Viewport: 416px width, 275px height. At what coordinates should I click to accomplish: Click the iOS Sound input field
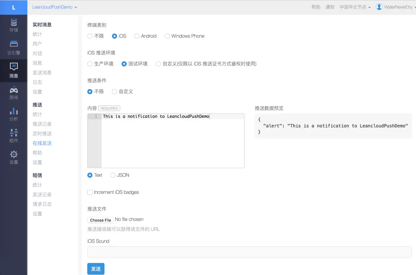pos(249,252)
